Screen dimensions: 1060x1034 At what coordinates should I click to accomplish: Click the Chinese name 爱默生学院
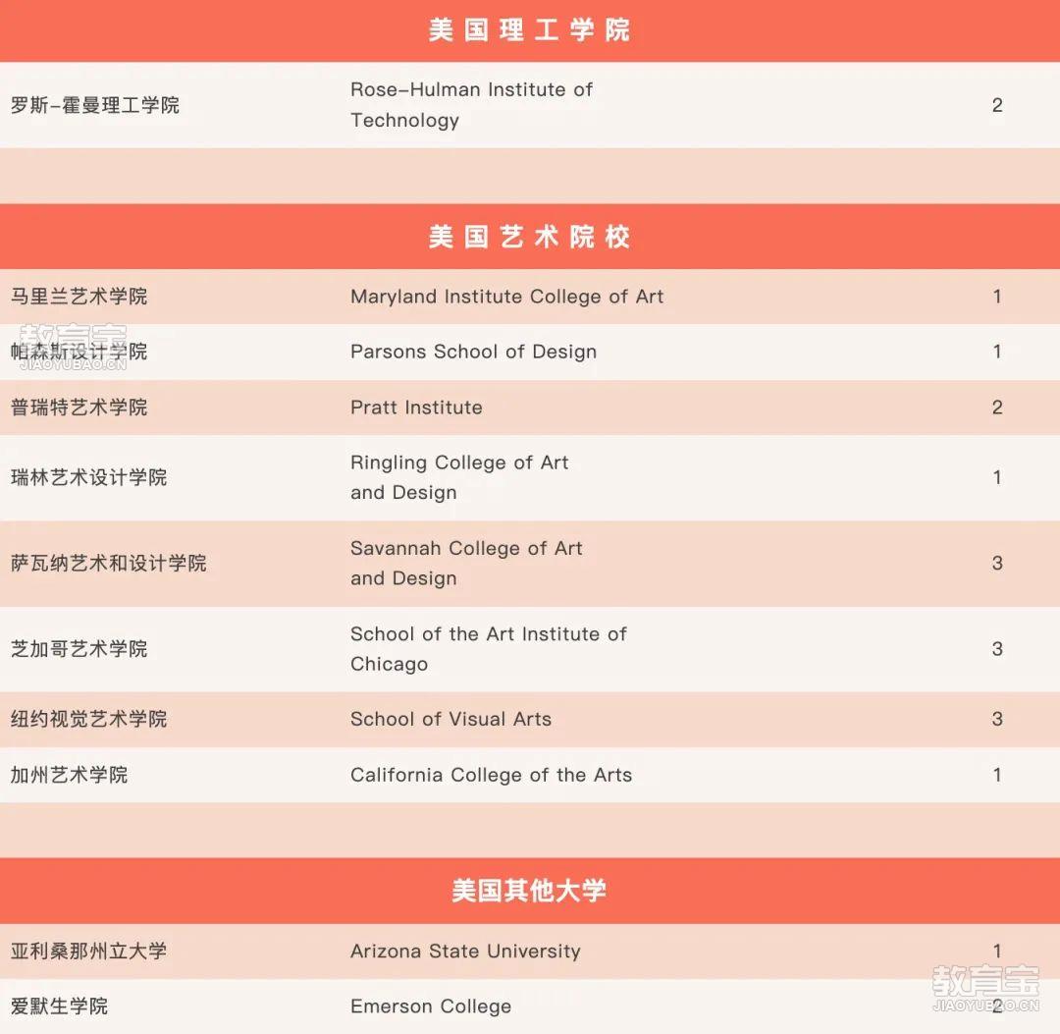click(x=60, y=1007)
